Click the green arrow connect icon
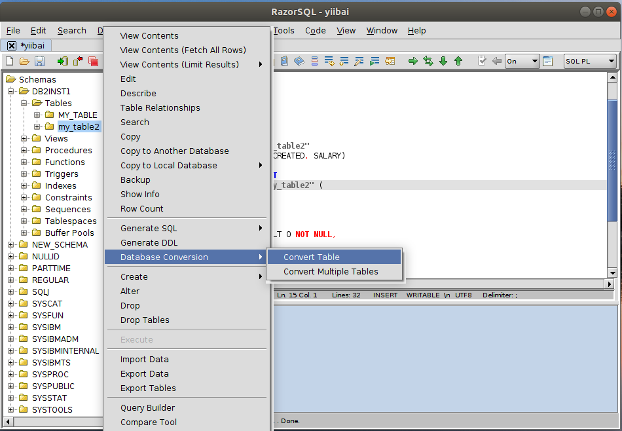 [63, 61]
